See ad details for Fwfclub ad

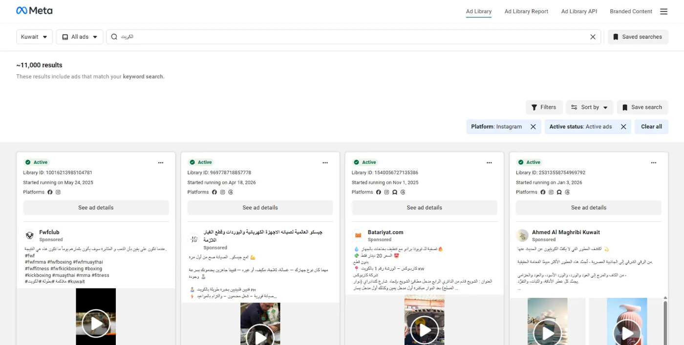(x=96, y=207)
